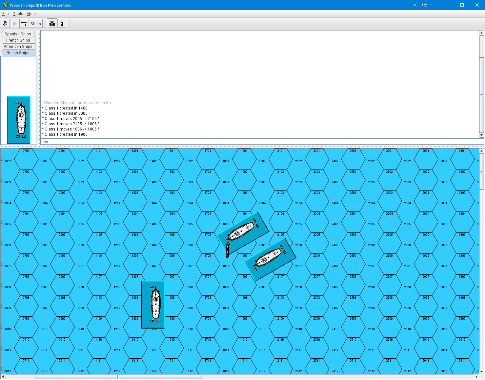Click map hex 2508
The height and width of the screenshot is (380, 485).
click(x=353, y=306)
